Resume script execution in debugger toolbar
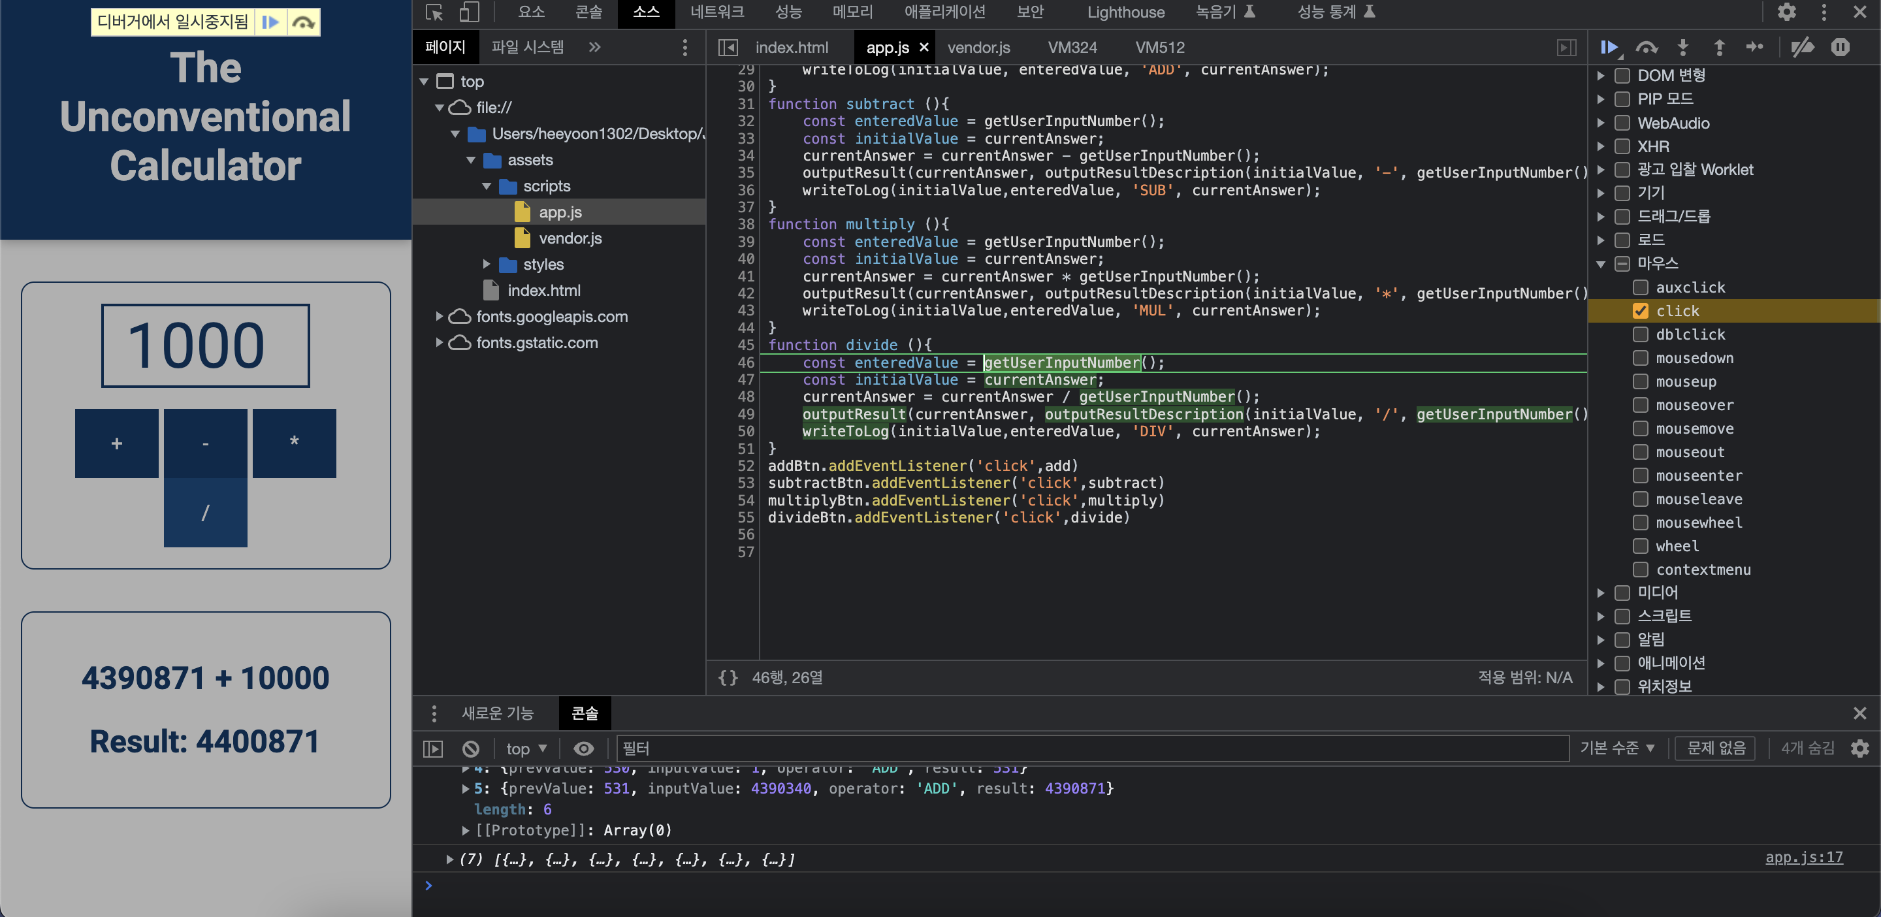 (1609, 48)
